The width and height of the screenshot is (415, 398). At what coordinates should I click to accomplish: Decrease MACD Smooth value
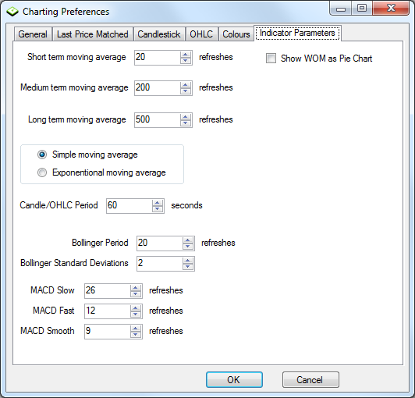(136, 335)
